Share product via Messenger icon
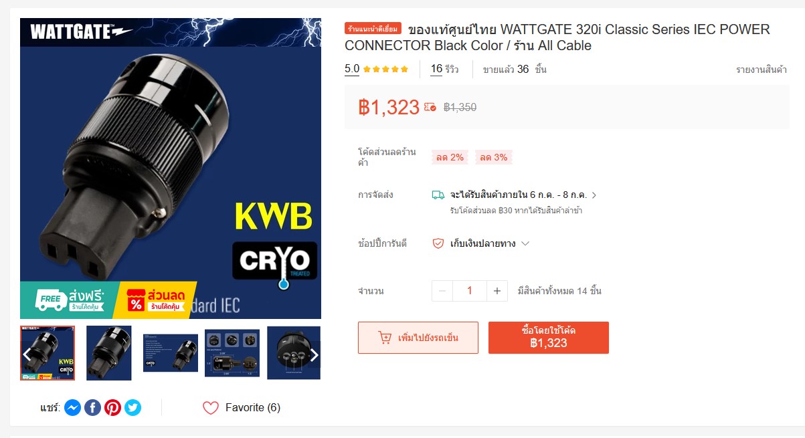 pyautogui.click(x=72, y=407)
